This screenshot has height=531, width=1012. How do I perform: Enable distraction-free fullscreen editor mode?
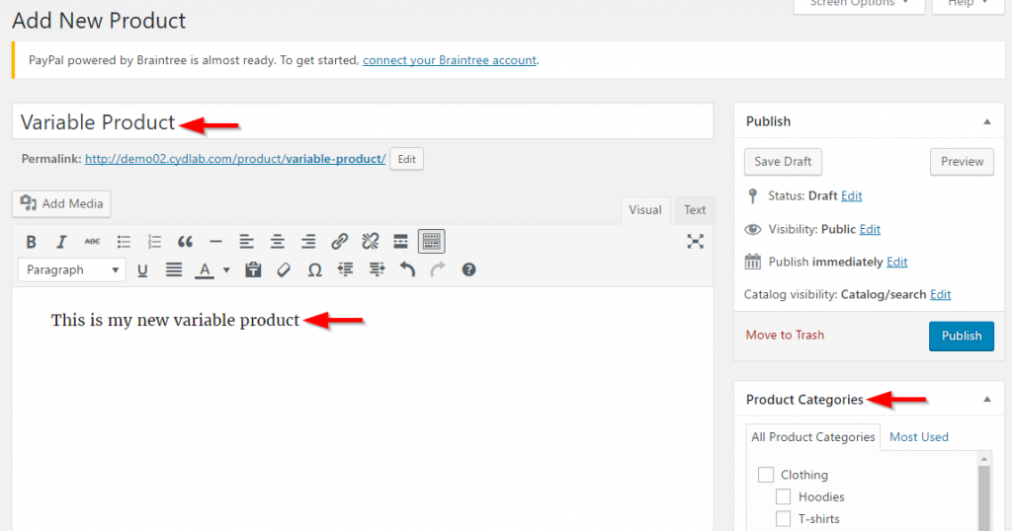click(695, 241)
